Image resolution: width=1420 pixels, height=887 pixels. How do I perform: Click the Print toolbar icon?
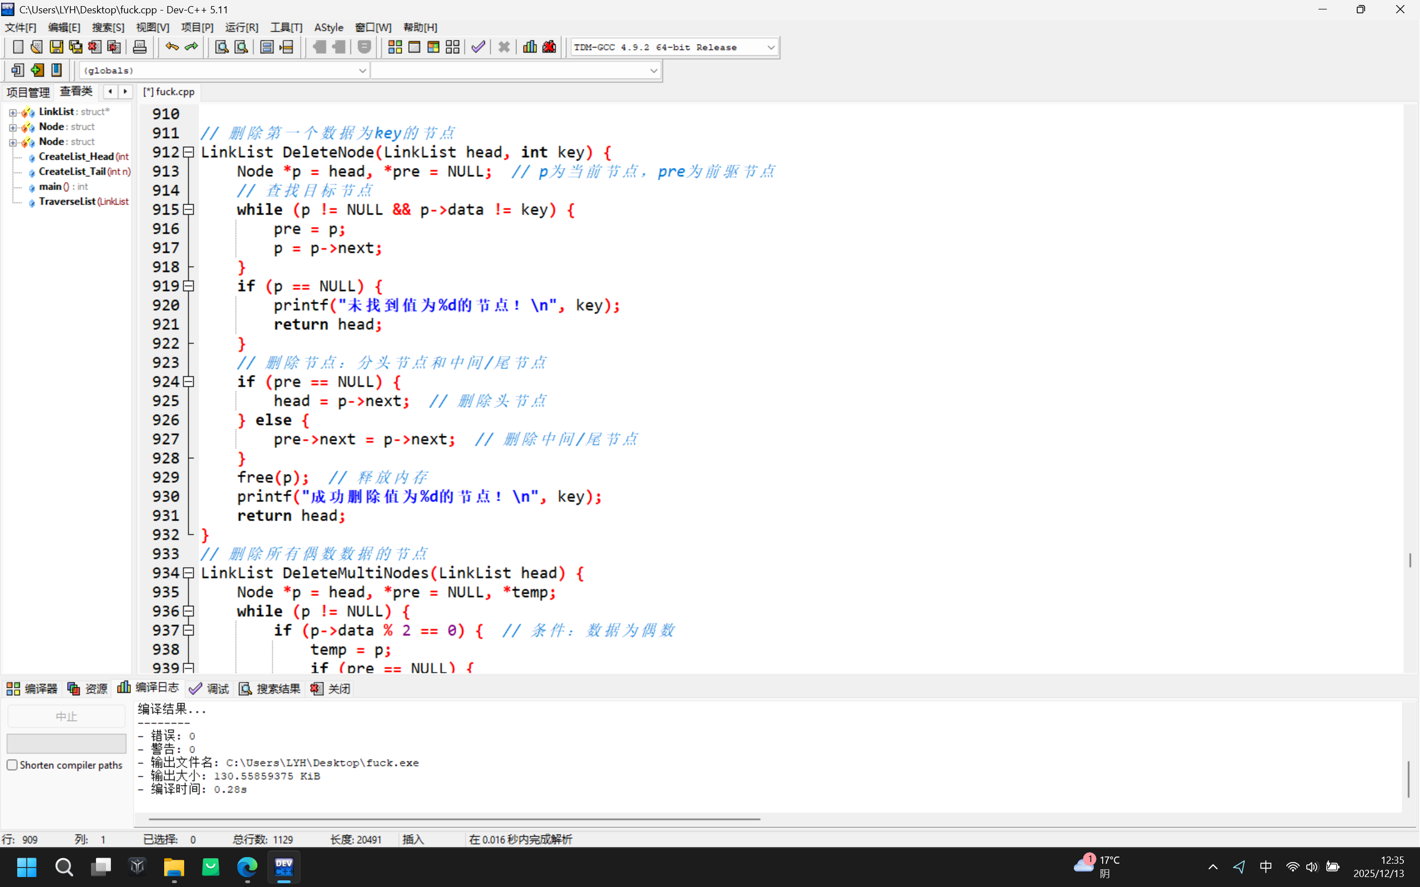[140, 47]
